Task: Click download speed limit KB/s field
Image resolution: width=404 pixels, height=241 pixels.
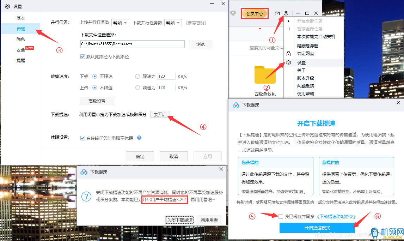Action: coord(166,76)
